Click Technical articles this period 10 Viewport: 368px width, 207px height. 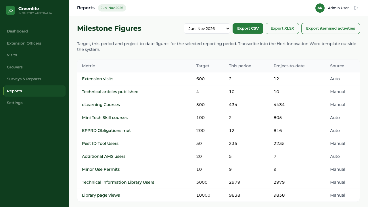tap(232, 92)
